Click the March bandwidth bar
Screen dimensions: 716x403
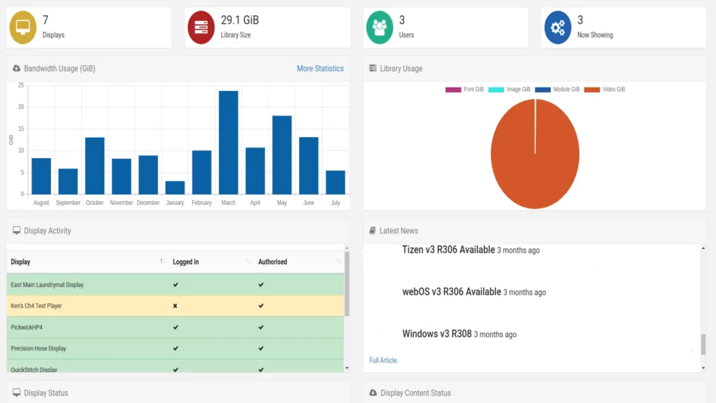(x=229, y=143)
